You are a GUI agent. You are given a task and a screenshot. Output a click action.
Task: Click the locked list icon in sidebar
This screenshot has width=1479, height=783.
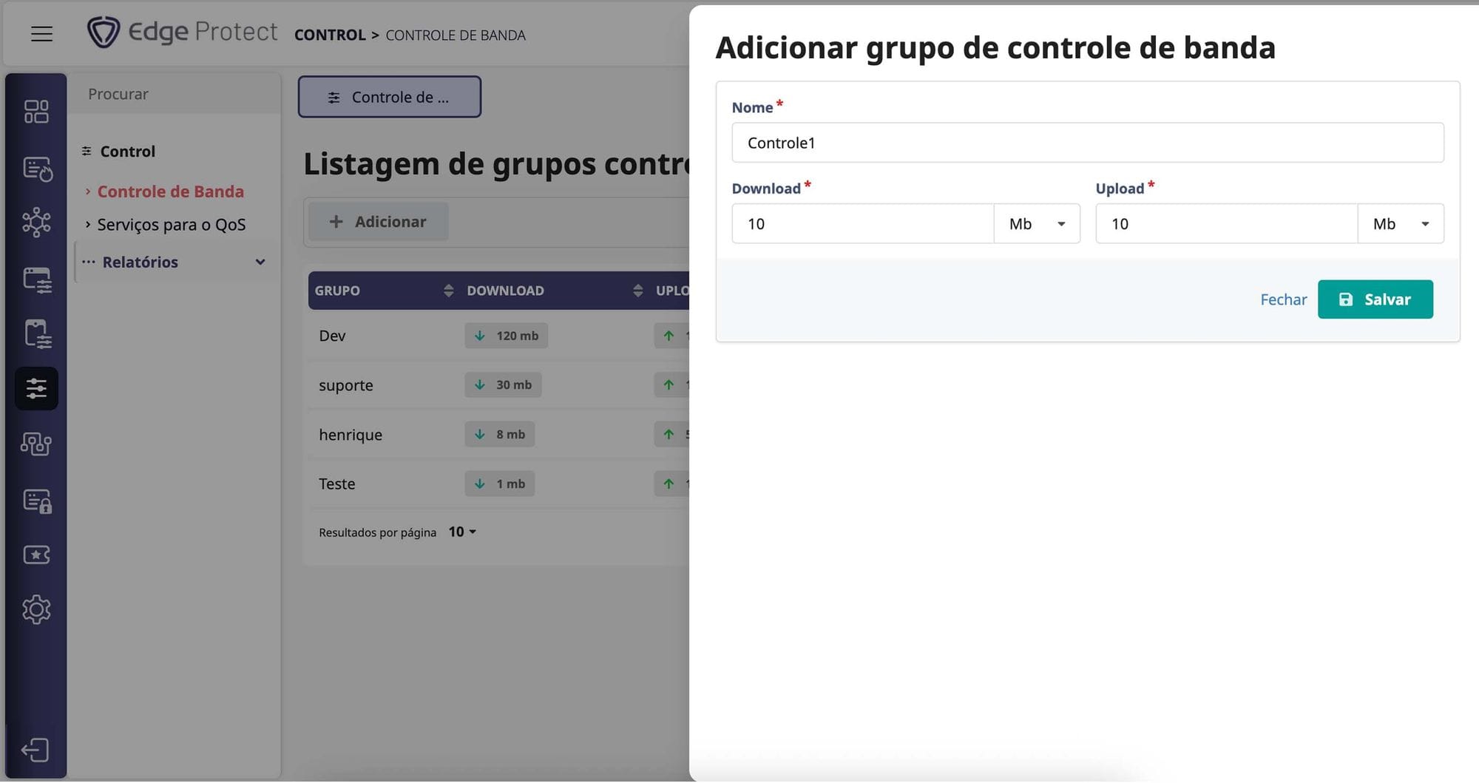[x=36, y=501]
